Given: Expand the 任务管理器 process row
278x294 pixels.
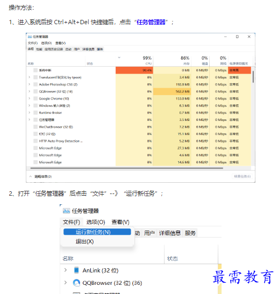Looking at the screenshot, I should tap(29, 120).
